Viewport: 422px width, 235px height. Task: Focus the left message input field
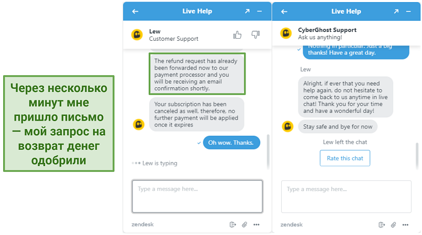click(x=197, y=196)
